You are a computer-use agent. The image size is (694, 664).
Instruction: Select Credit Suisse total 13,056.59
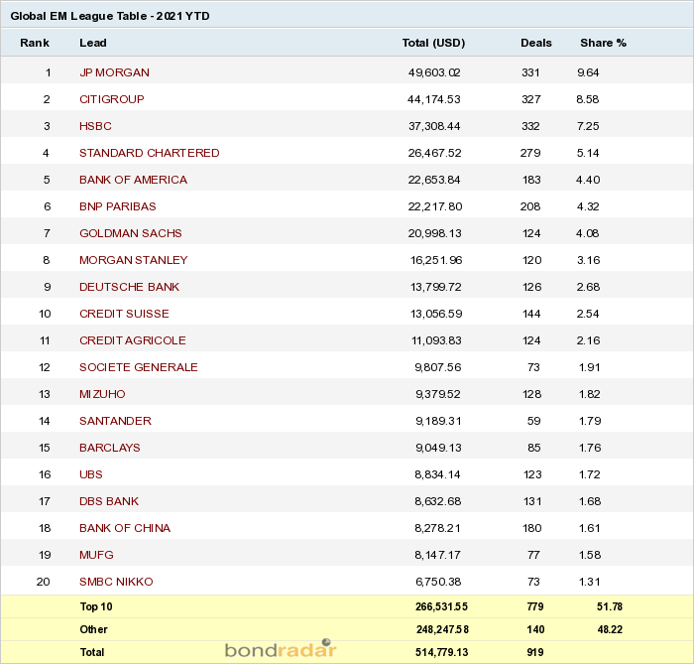pos(436,314)
